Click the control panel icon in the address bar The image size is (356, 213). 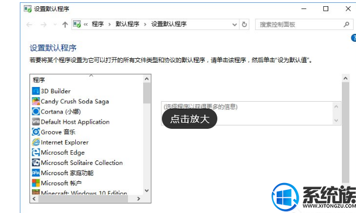pyautogui.click(x=77, y=24)
